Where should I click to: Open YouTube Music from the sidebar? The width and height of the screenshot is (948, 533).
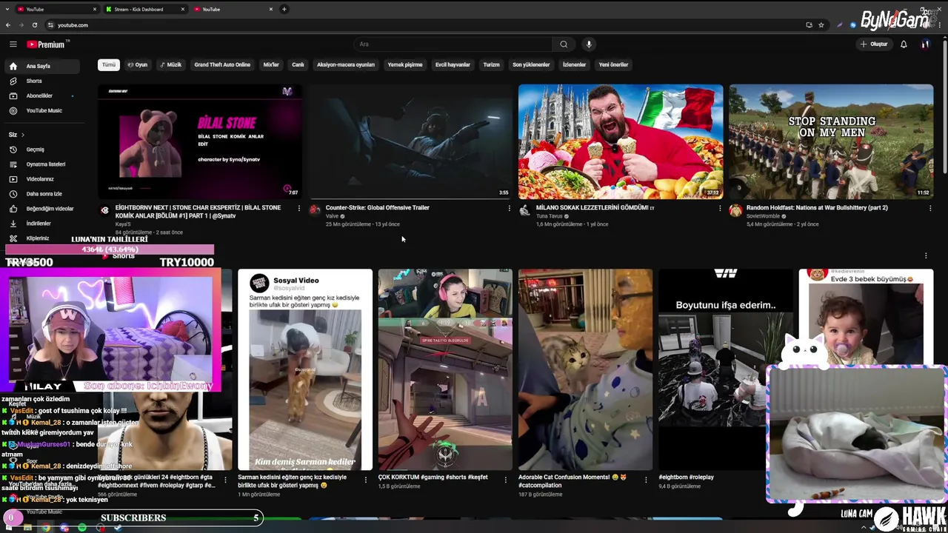click(44, 110)
